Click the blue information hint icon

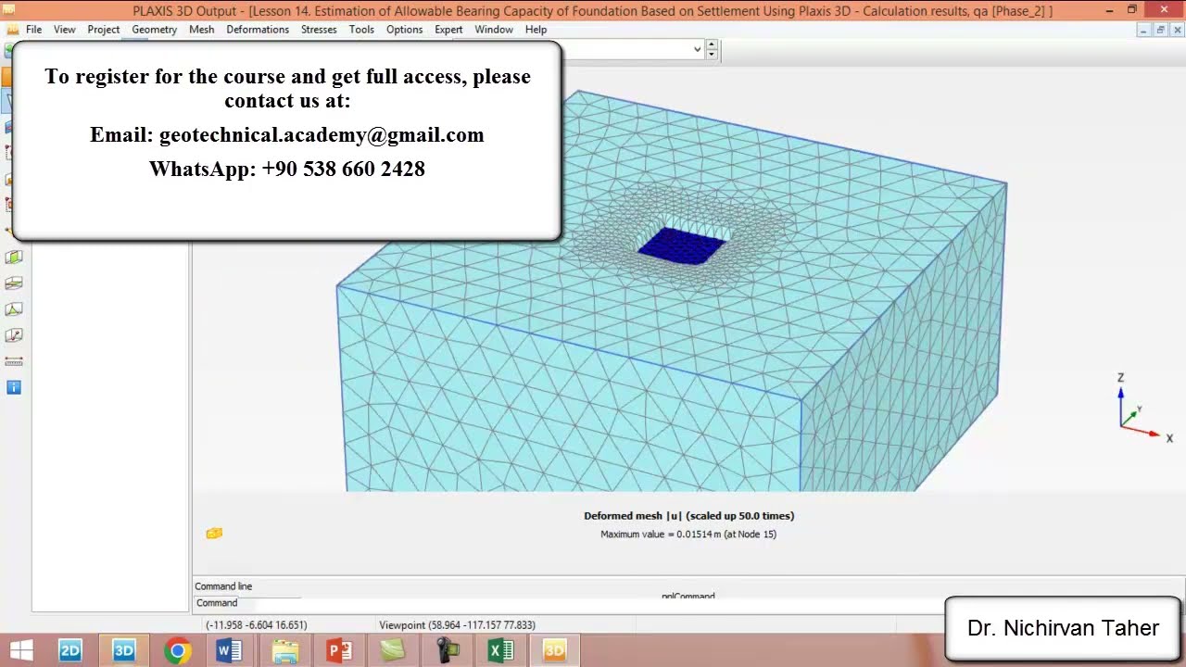point(14,387)
